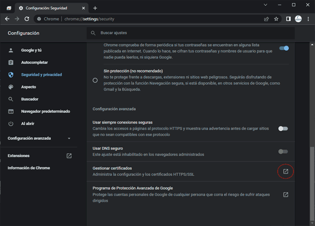The width and height of the screenshot is (315, 226).
Task: Open Al abrir settings
Action: (28, 124)
